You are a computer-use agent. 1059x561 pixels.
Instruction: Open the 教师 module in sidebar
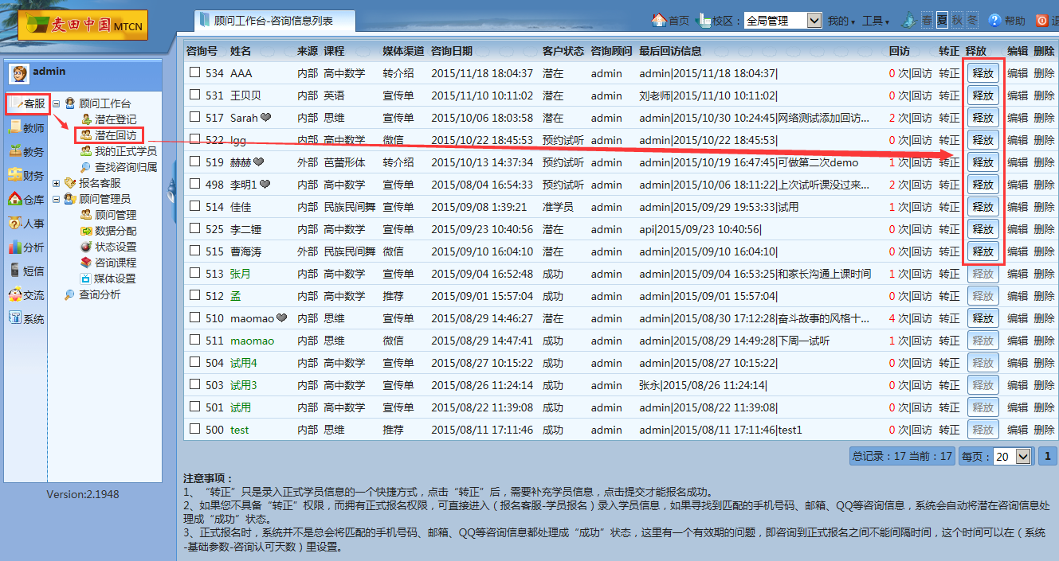[26, 127]
